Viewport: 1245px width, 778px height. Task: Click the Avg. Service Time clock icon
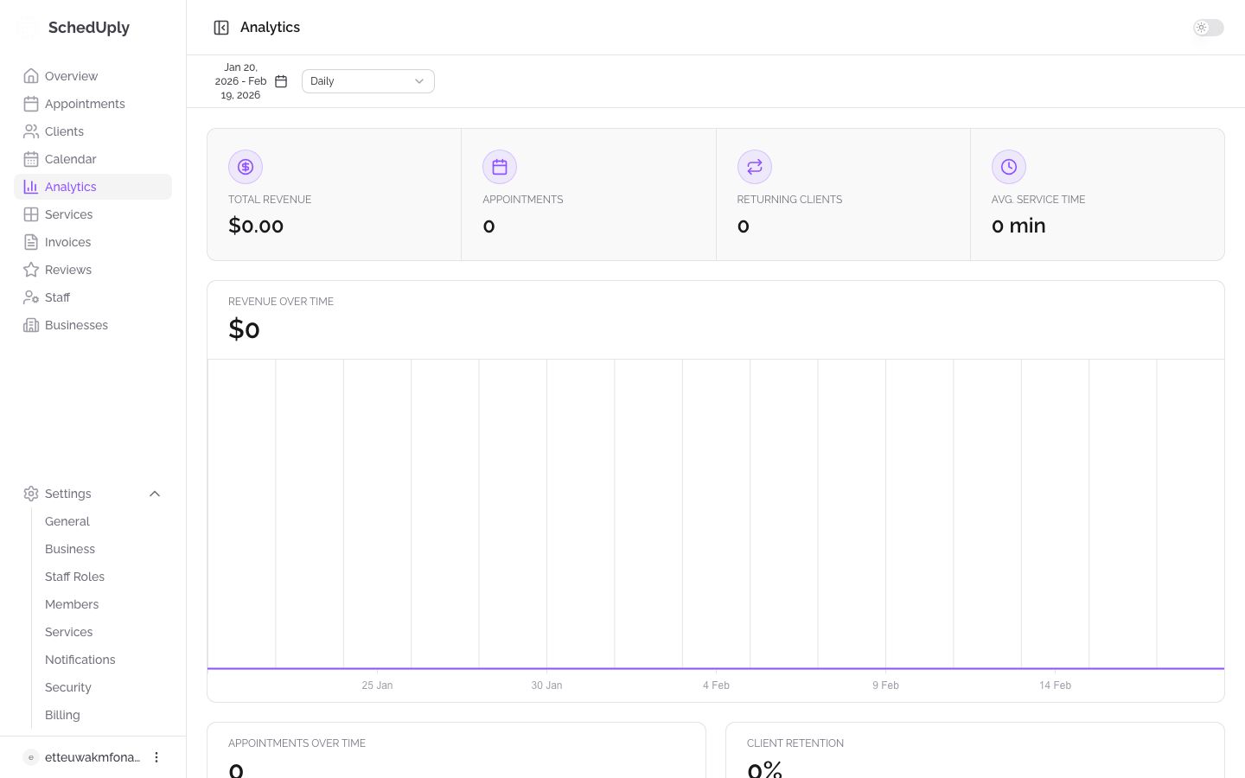[1009, 167]
